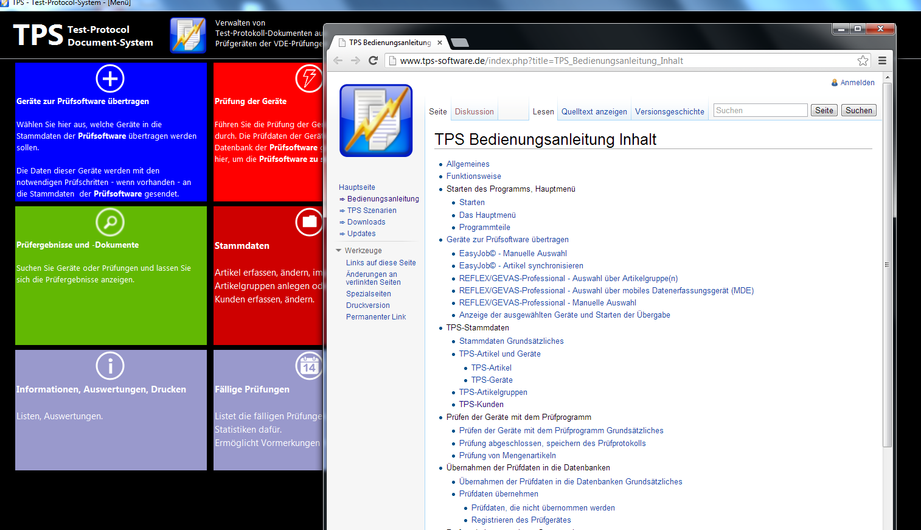Viewport: 921px width, 530px height.
Task: Open the Funktionsweise contents link
Action: (x=474, y=176)
